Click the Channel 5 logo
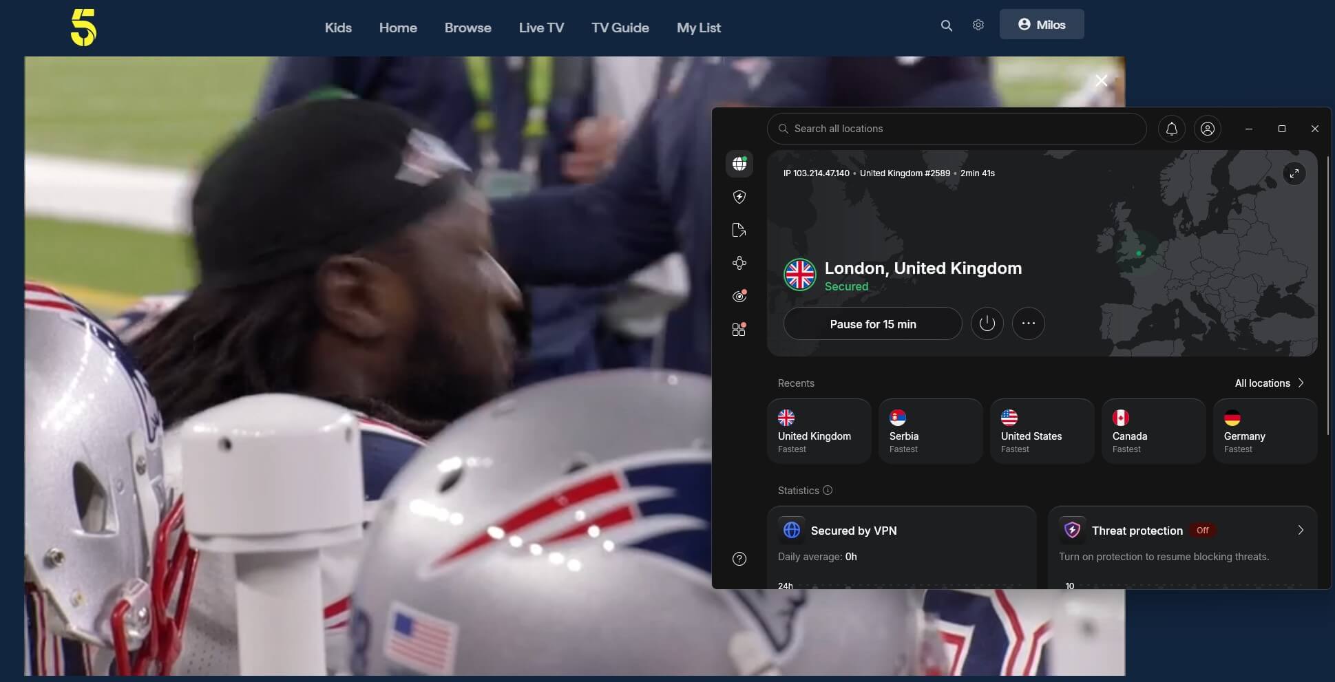 click(83, 28)
